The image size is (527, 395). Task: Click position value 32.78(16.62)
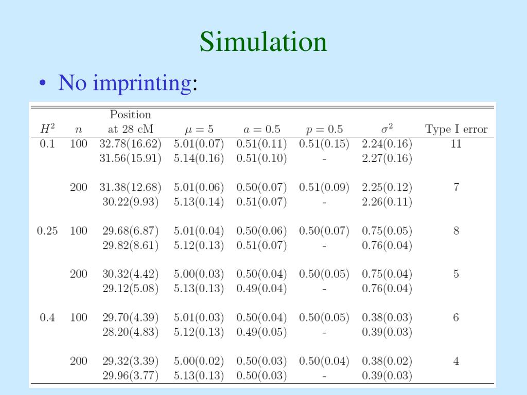pyautogui.click(x=130, y=144)
